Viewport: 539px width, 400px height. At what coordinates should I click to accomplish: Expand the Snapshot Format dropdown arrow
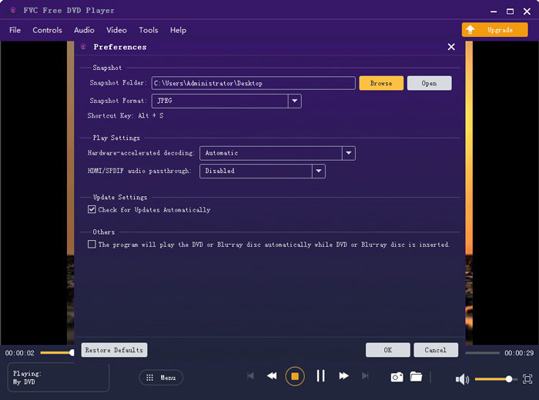pos(295,101)
